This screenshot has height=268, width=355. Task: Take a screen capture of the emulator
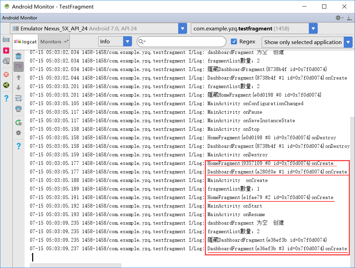(x=6, y=40)
